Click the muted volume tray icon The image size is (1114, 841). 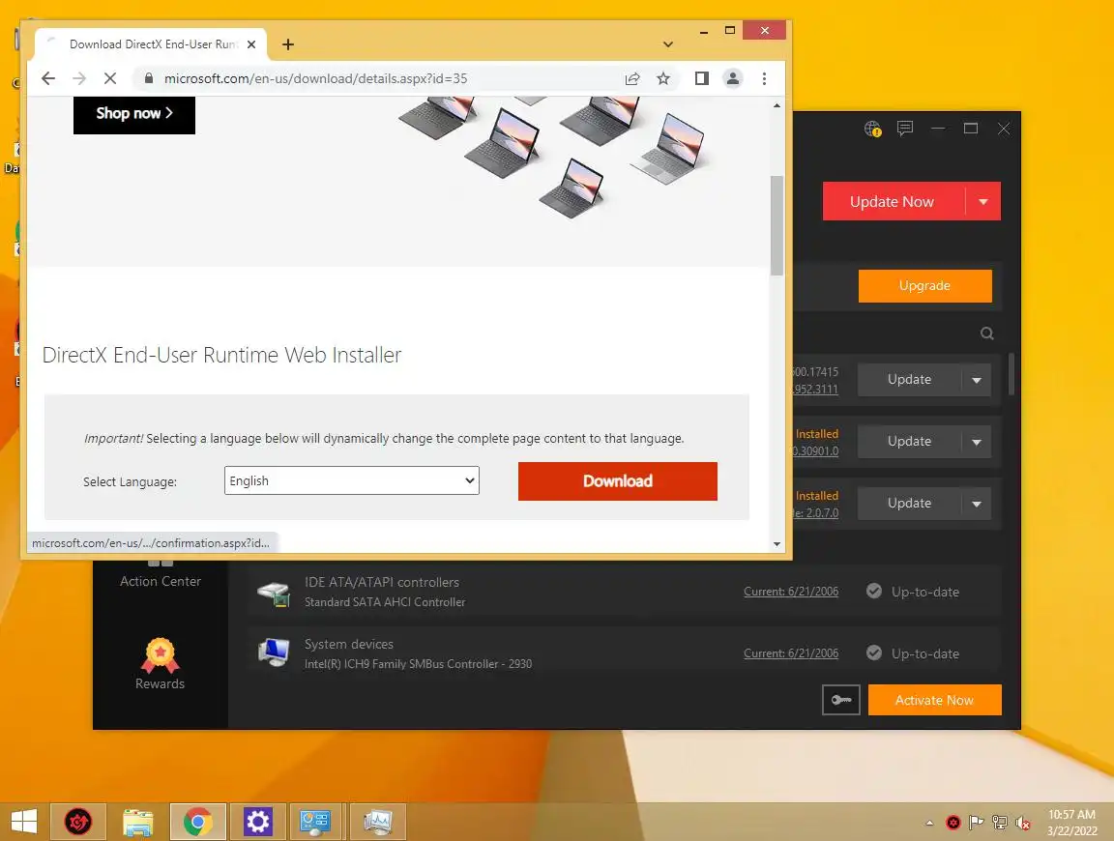pyautogui.click(x=1023, y=823)
